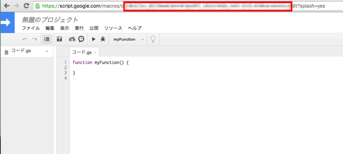This screenshot has height=154, width=343.
Task: Rename the 無題のプロジェクト title
Action: point(50,20)
